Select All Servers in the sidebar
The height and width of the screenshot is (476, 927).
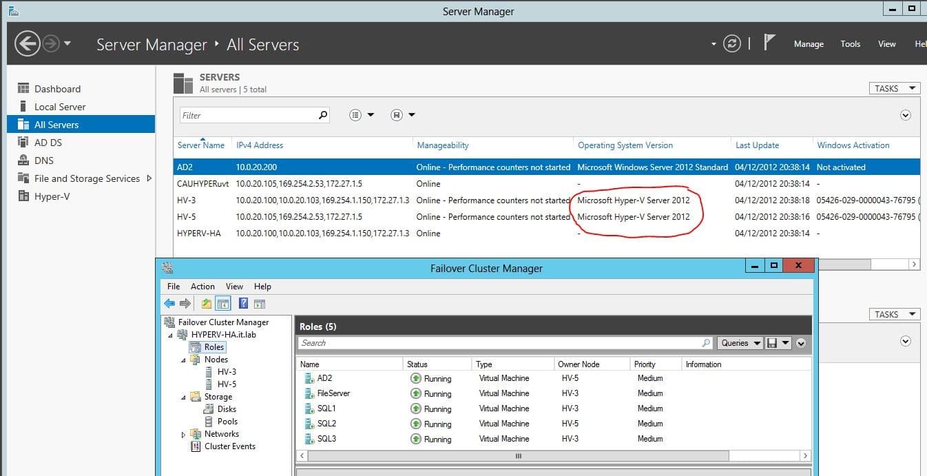[x=81, y=125]
